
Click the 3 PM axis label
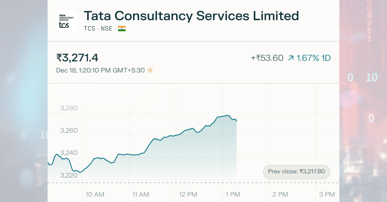point(327,194)
